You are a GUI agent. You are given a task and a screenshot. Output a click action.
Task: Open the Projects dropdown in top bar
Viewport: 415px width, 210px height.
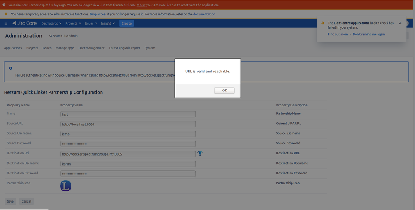pos(73,23)
